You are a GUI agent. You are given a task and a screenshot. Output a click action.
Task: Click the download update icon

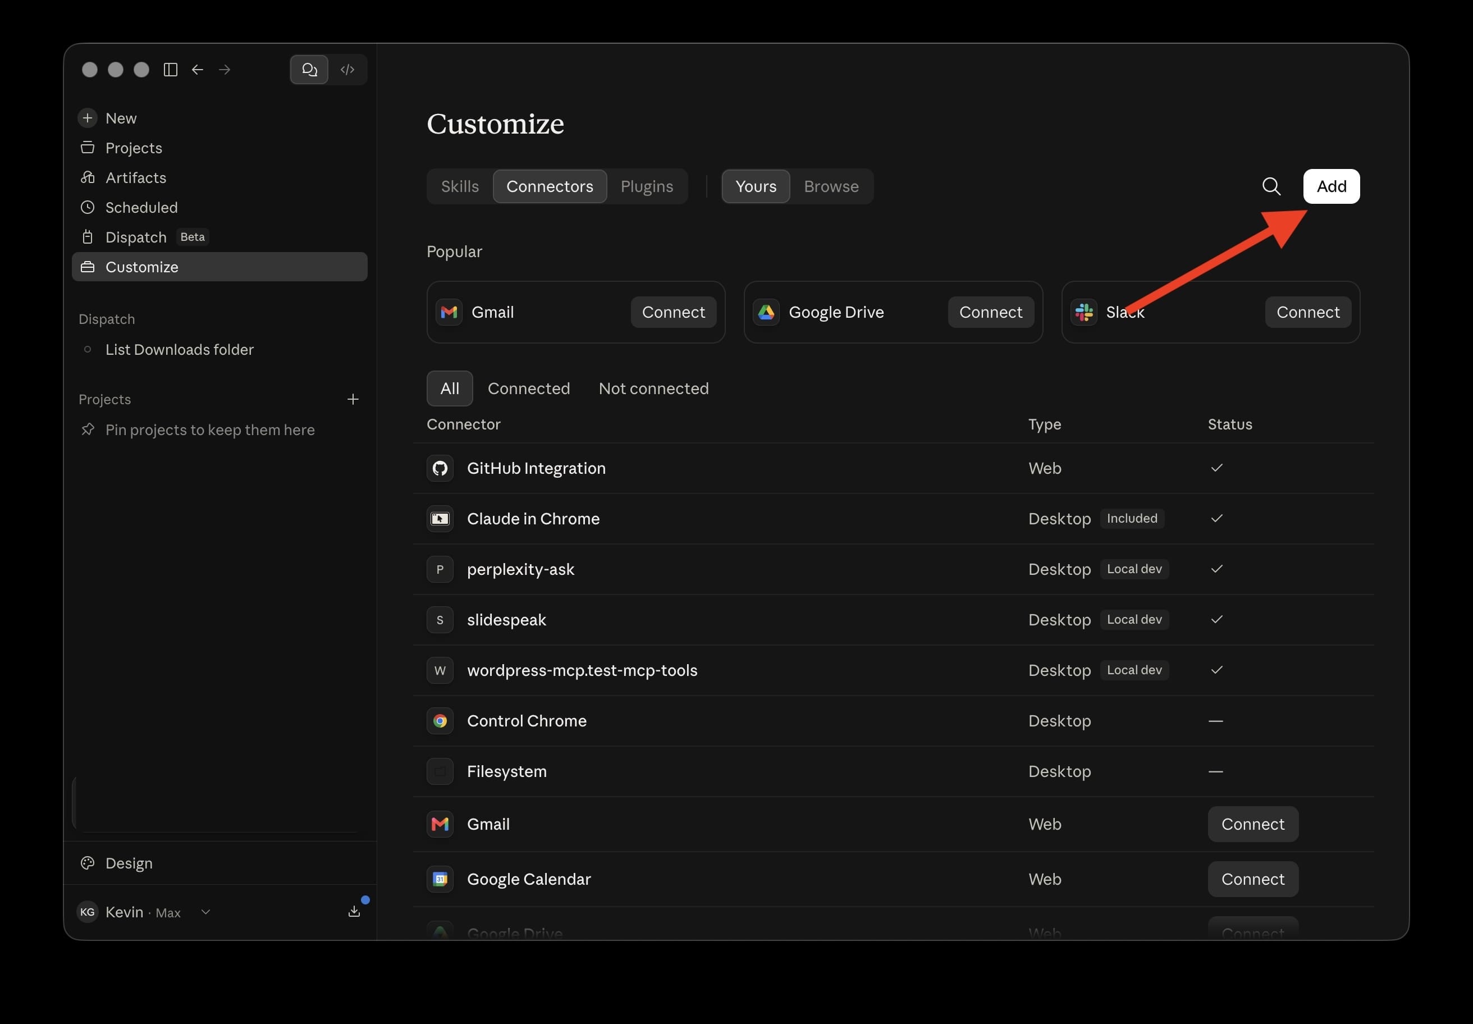(x=354, y=912)
